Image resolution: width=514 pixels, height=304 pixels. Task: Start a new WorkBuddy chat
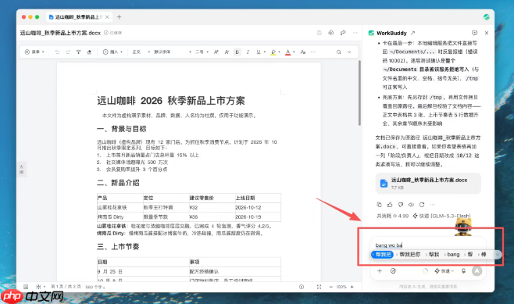pos(474,33)
